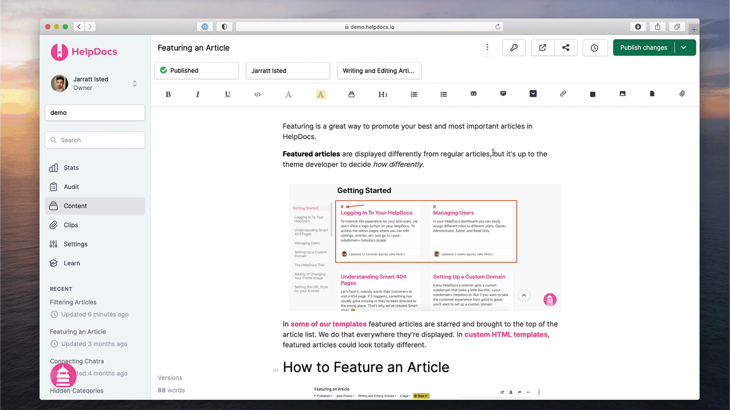
Task: Open the article more options menu
Action: [x=487, y=47]
